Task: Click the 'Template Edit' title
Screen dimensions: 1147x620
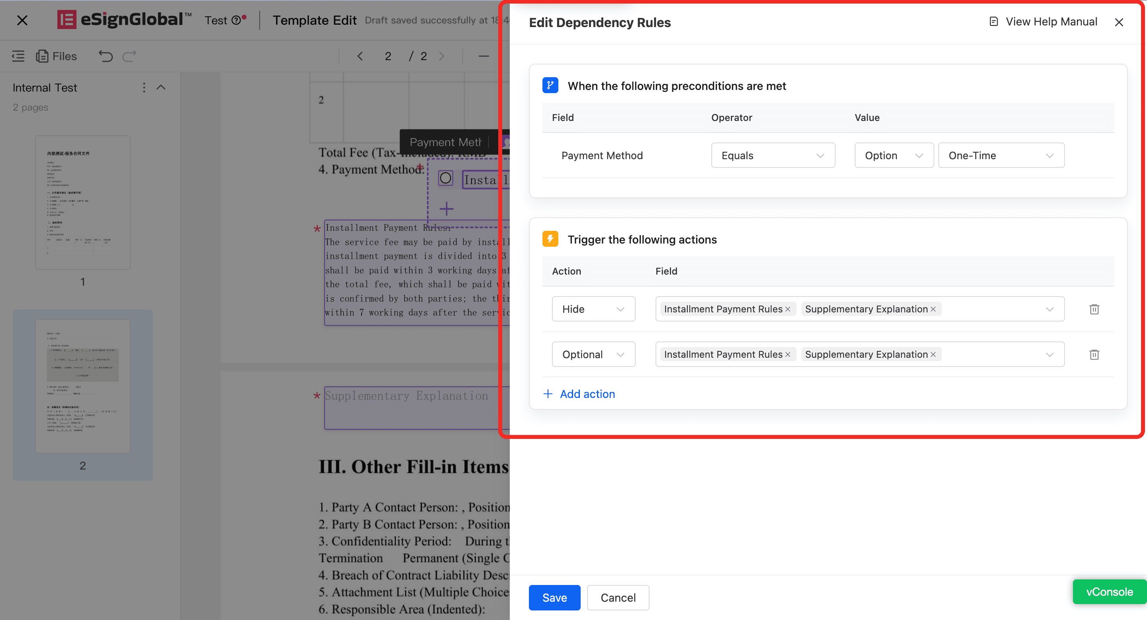Action: coord(314,20)
